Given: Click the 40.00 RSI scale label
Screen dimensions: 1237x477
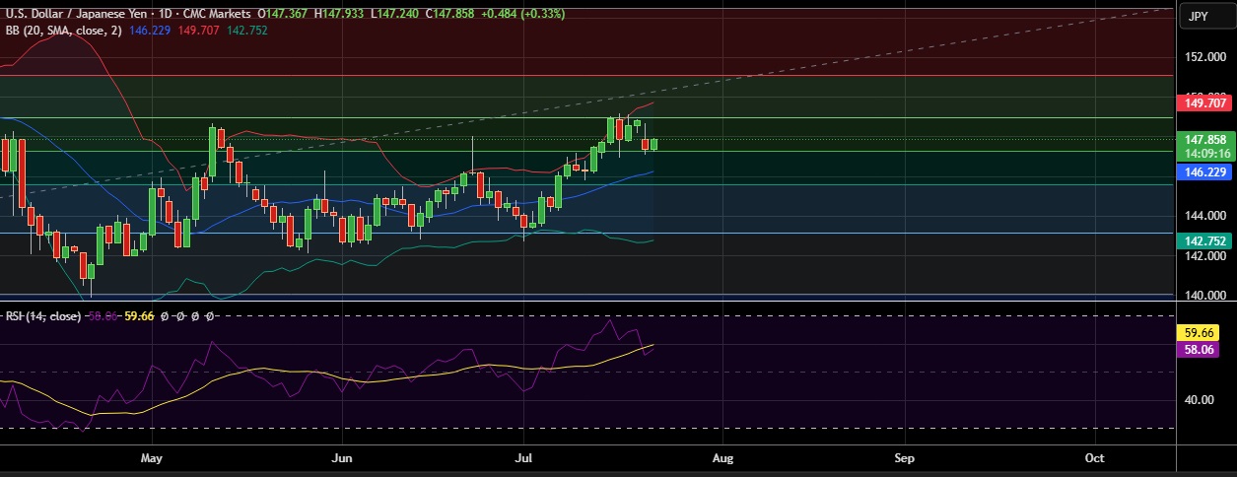Looking at the screenshot, I should (x=1198, y=400).
